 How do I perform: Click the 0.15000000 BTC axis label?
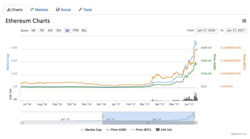point(231,48)
